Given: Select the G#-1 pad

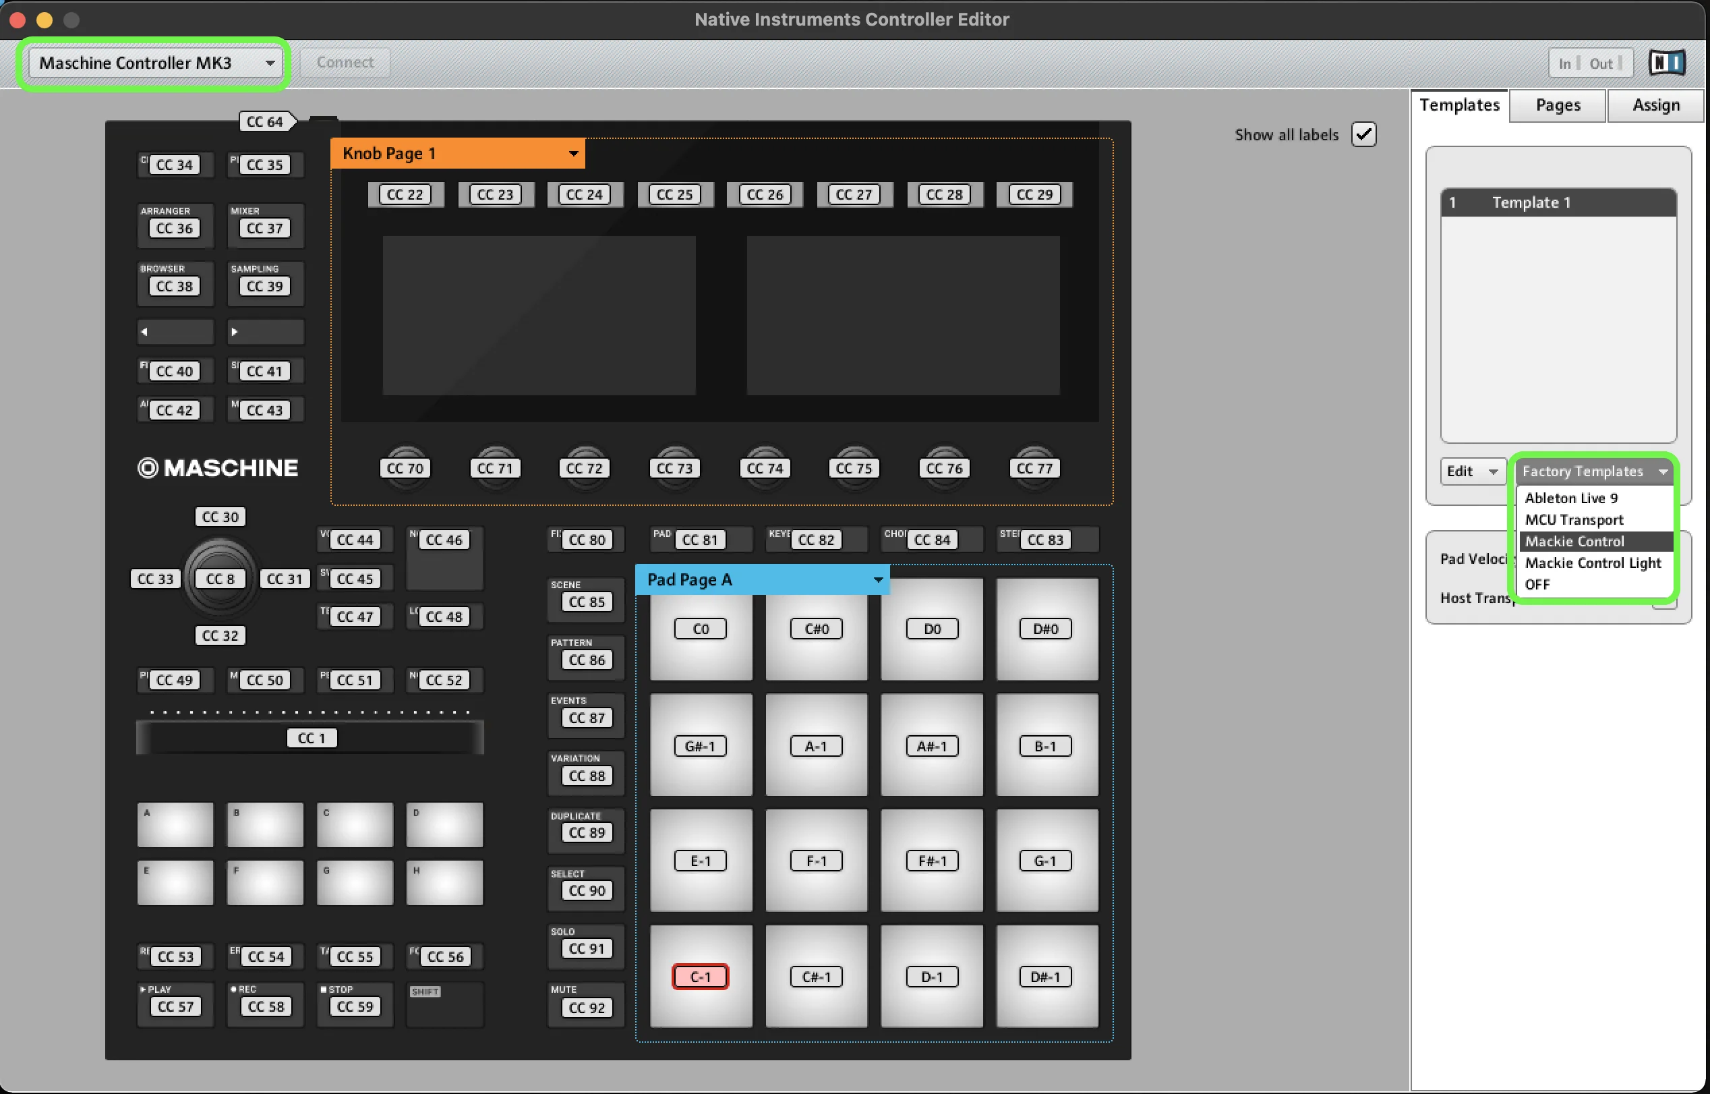Looking at the screenshot, I should (700, 745).
